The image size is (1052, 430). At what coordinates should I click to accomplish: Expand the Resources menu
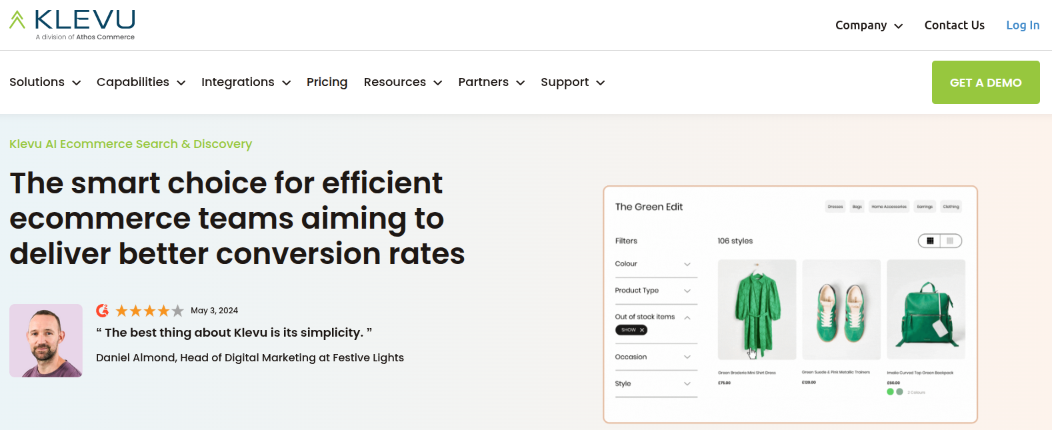403,82
